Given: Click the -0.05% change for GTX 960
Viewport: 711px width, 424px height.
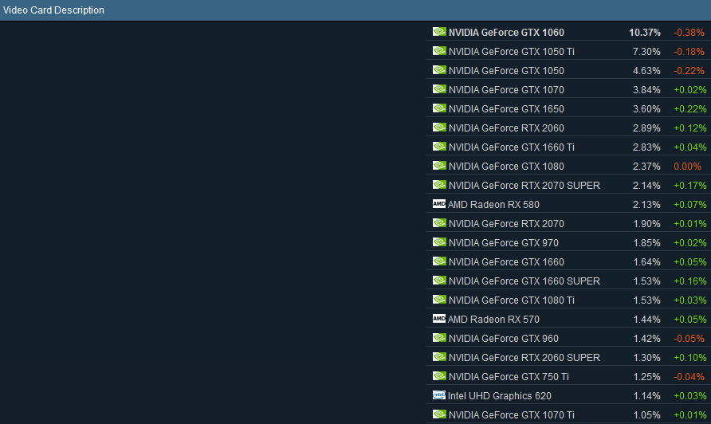Looking at the screenshot, I should coord(689,338).
